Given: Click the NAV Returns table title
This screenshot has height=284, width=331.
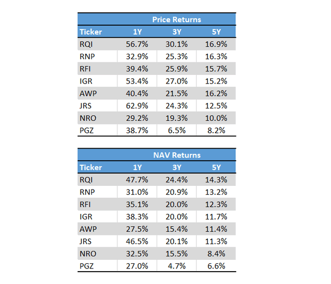Looking at the screenshot, I should pyautogui.click(x=176, y=155).
